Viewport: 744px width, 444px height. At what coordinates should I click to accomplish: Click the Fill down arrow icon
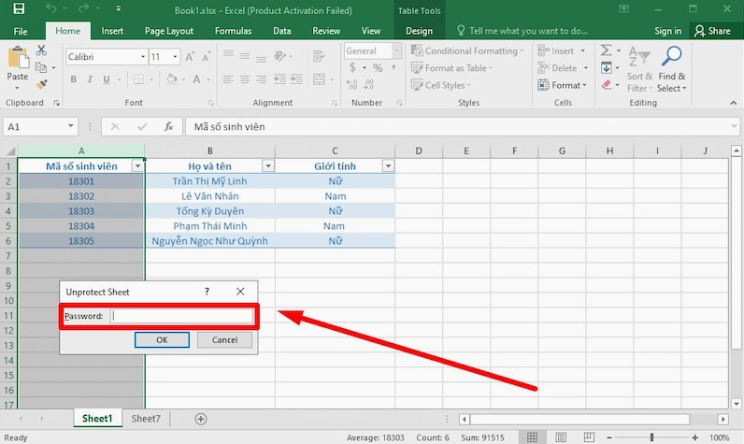(x=606, y=68)
